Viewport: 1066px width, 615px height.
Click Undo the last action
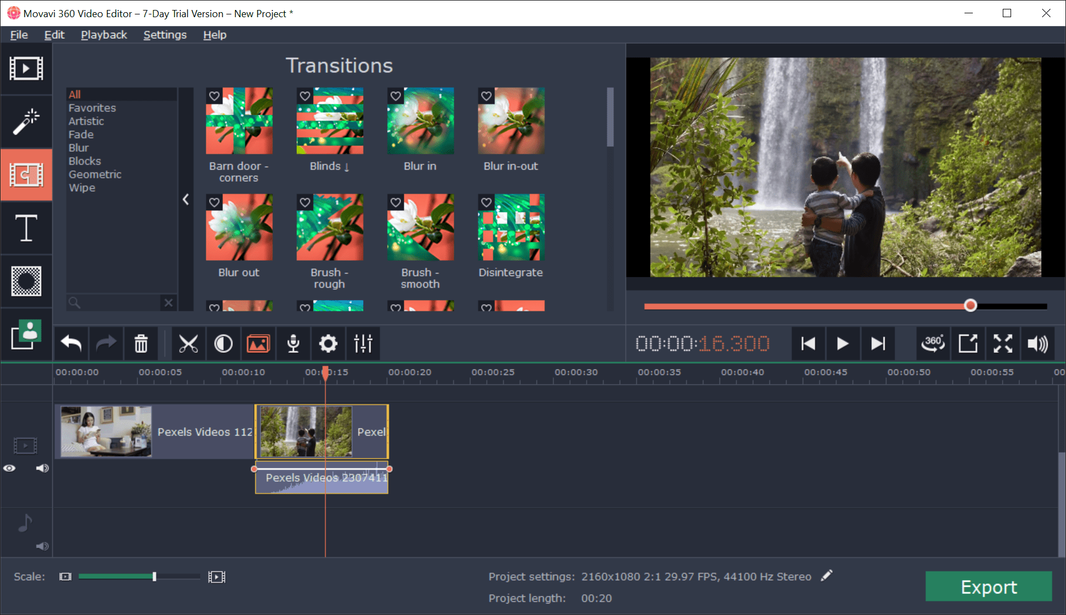pyautogui.click(x=71, y=344)
